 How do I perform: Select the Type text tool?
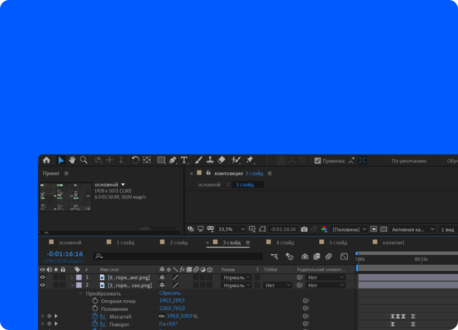click(184, 160)
